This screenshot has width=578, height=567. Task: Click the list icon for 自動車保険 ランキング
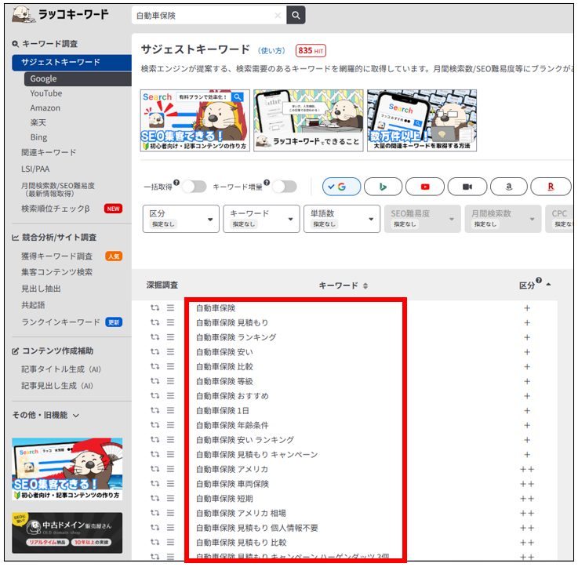point(170,337)
